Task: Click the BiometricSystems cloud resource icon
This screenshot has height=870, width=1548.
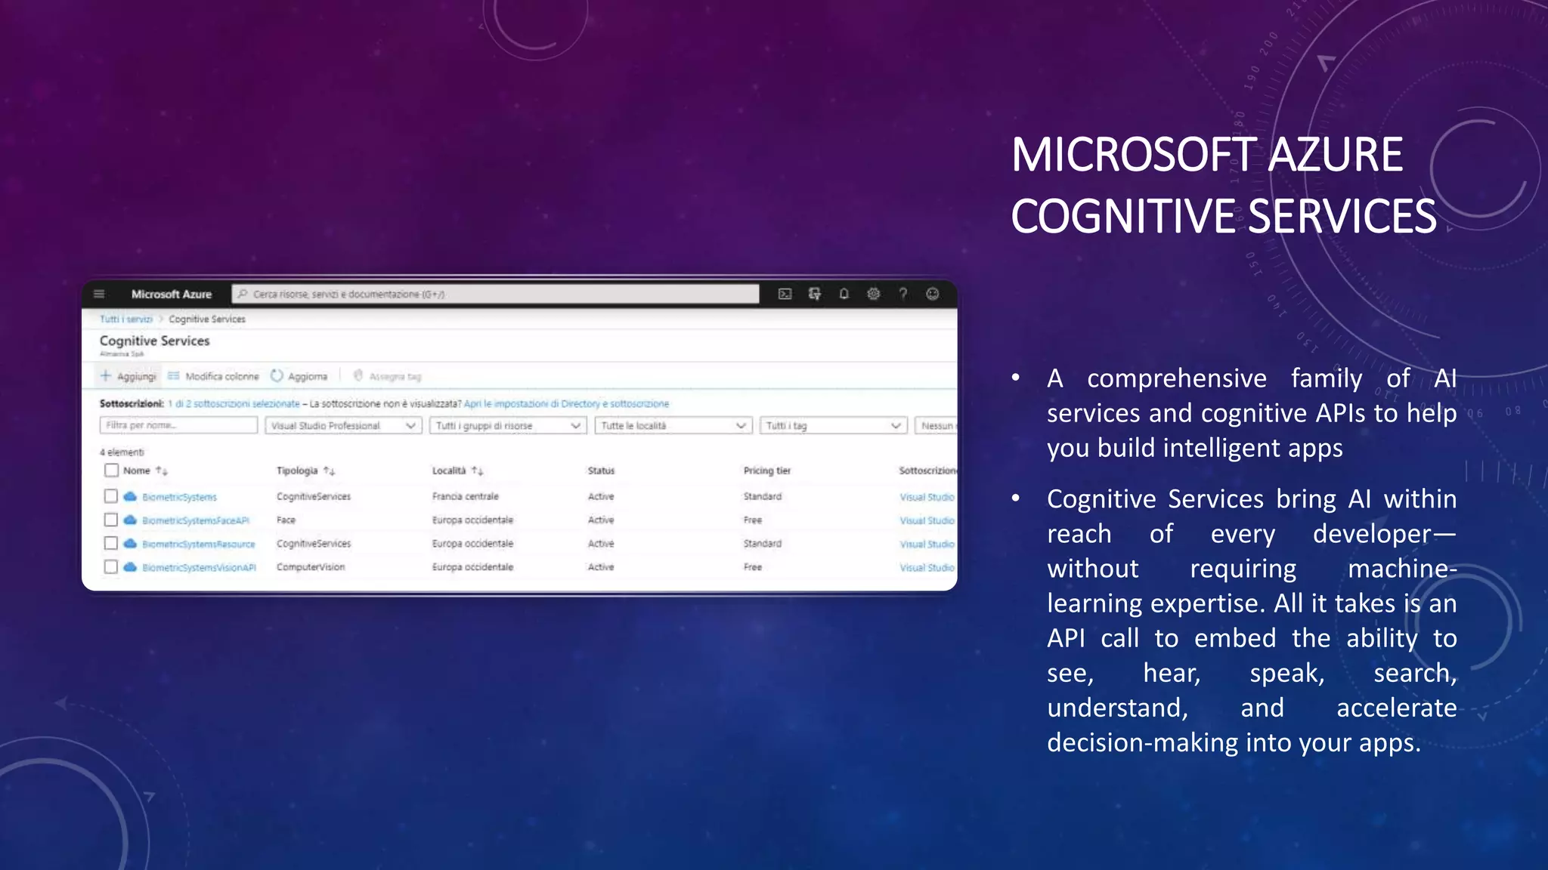Action: click(130, 496)
